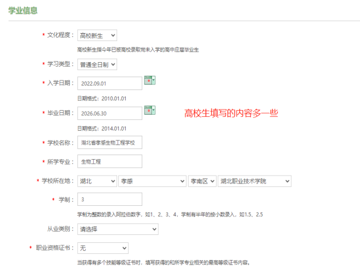The width and height of the screenshot is (360, 276).
Task: Click the 文化程度 field label
Action: tap(60, 35)
